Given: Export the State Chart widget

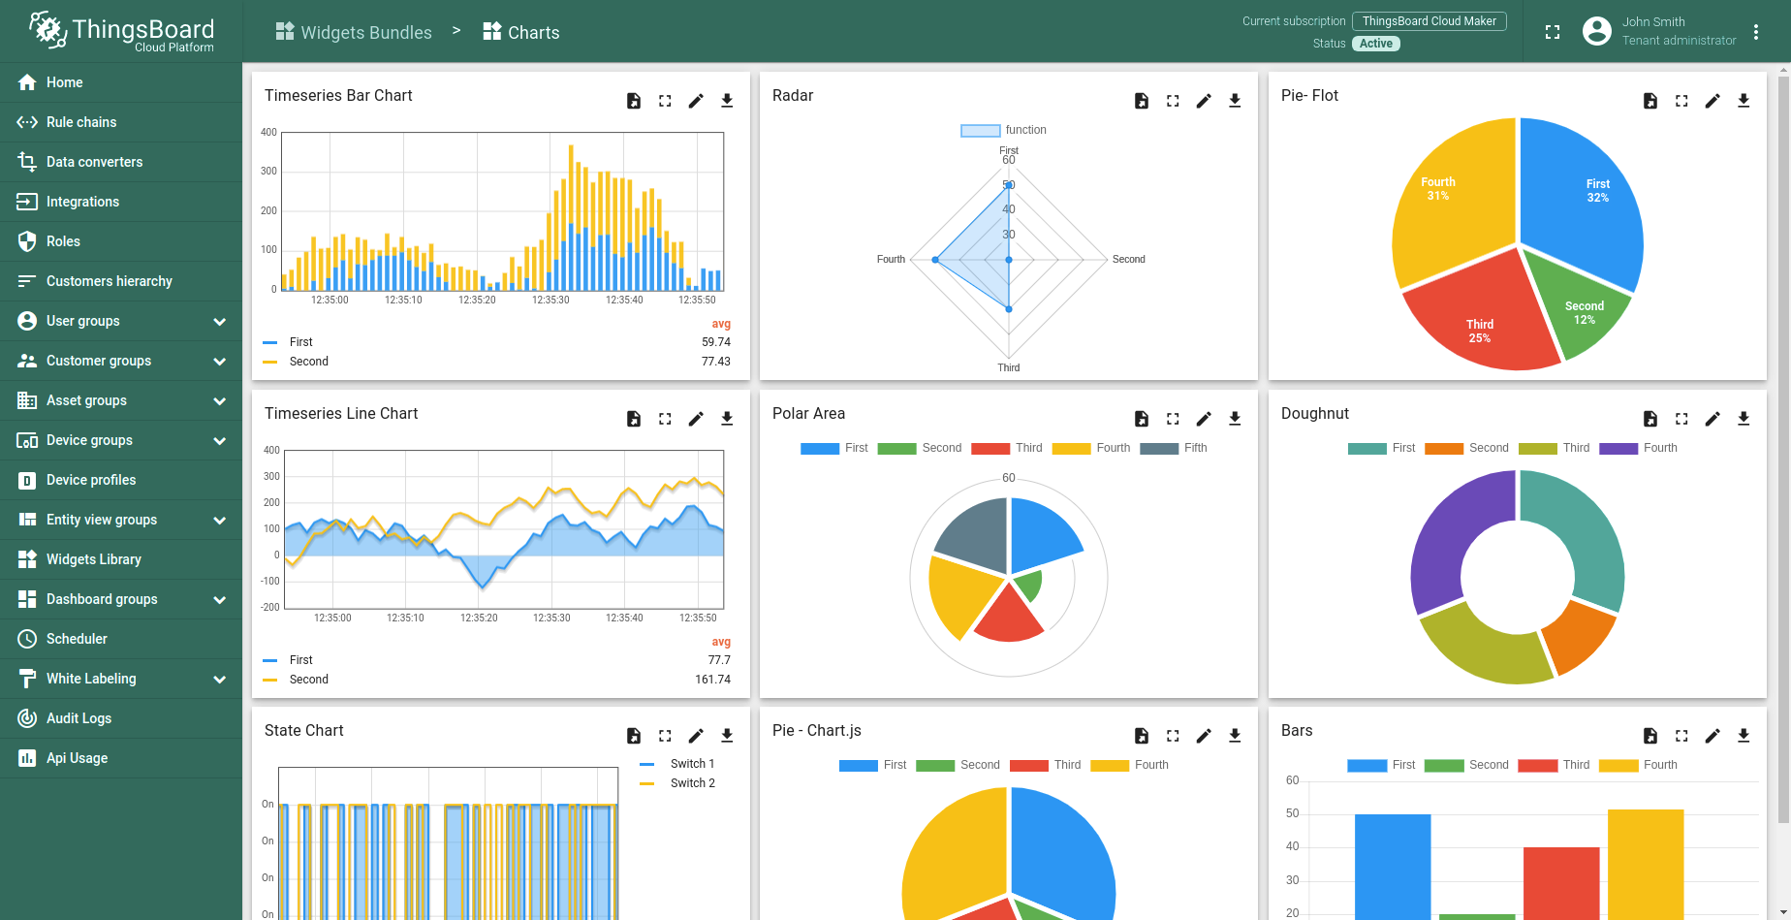Looking at the screenshot, I should (x=634, y=736).
